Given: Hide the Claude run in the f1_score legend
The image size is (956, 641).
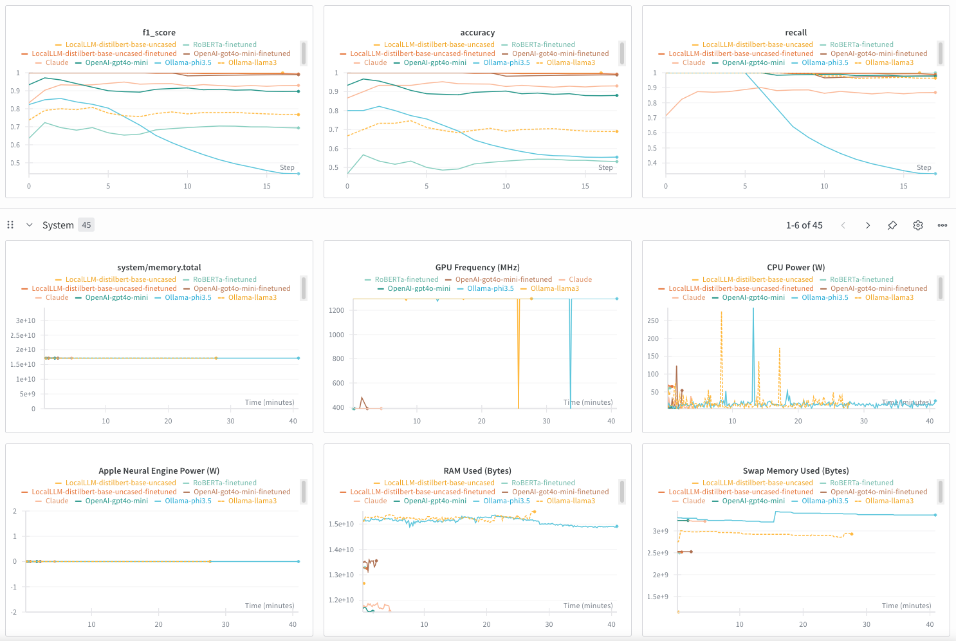Looking at the screenshot, I should [x=55, y=62].
